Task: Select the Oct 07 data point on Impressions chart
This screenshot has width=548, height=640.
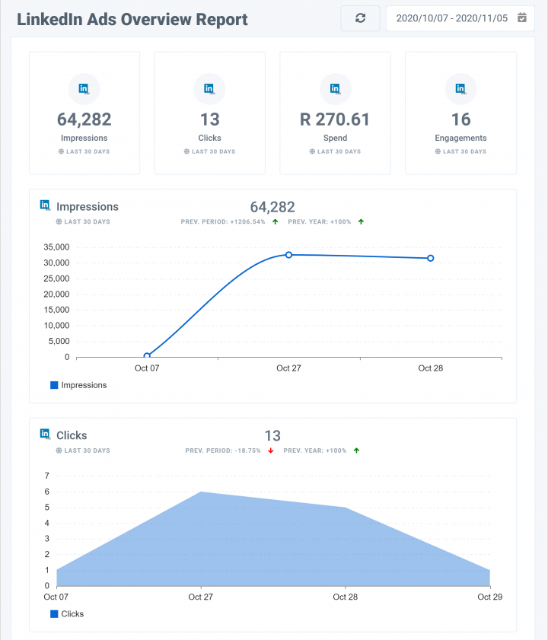Action: [147, 356]
